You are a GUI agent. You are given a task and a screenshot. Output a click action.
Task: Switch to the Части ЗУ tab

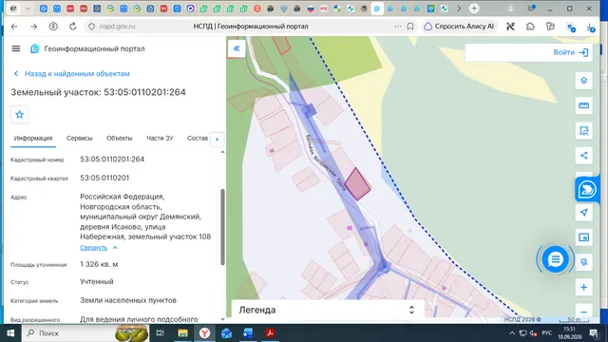pyautogui.click(x=160, y=139)
